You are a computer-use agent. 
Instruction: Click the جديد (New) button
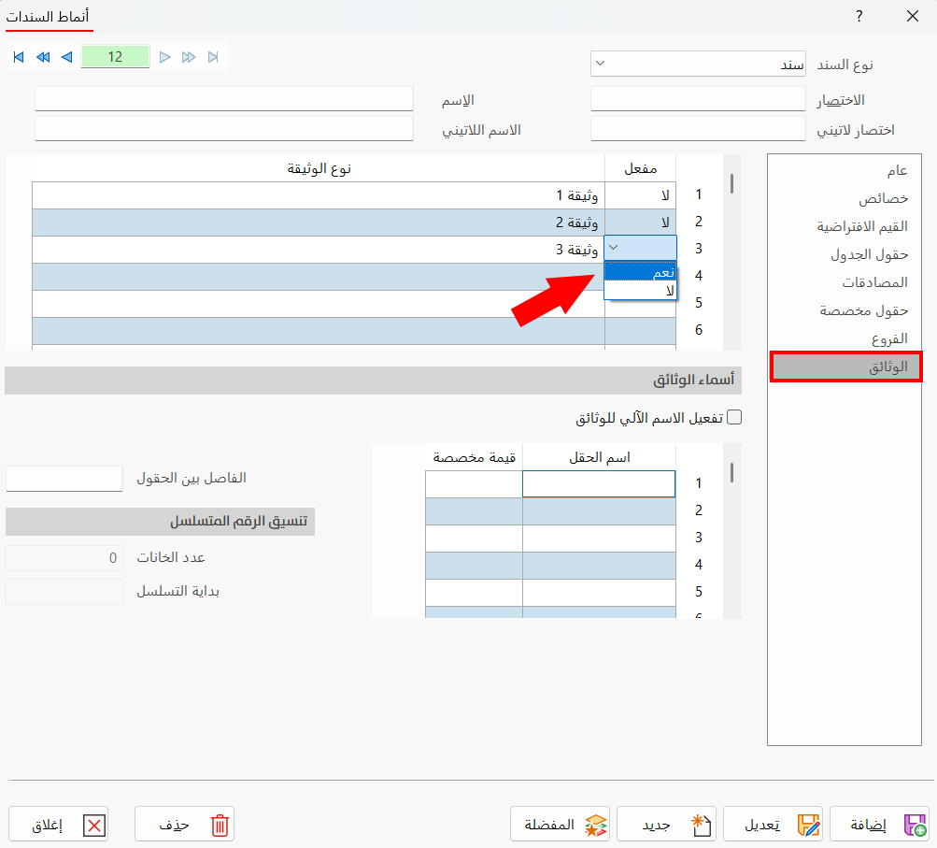(x=666, y=824)
